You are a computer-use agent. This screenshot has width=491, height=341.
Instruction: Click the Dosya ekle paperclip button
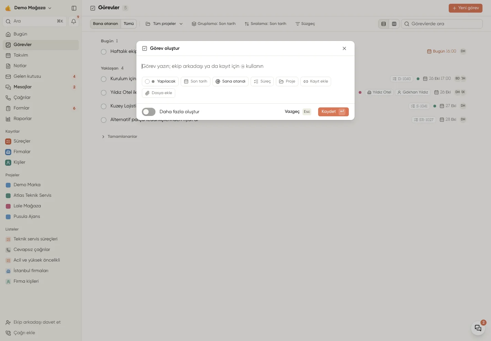(159, 93)
